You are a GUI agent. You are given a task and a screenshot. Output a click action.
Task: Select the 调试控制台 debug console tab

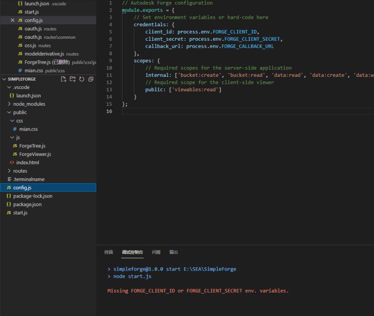[x=132, y=252]
